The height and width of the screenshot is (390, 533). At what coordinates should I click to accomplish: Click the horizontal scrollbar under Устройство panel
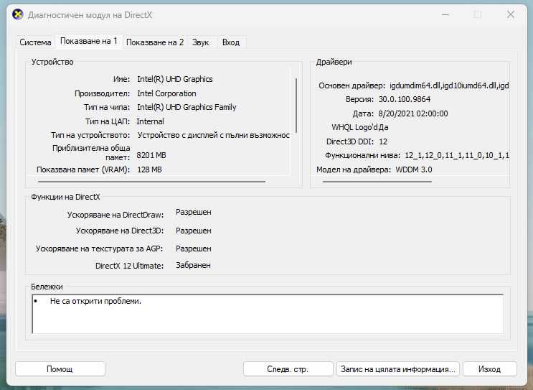(151, 182)
